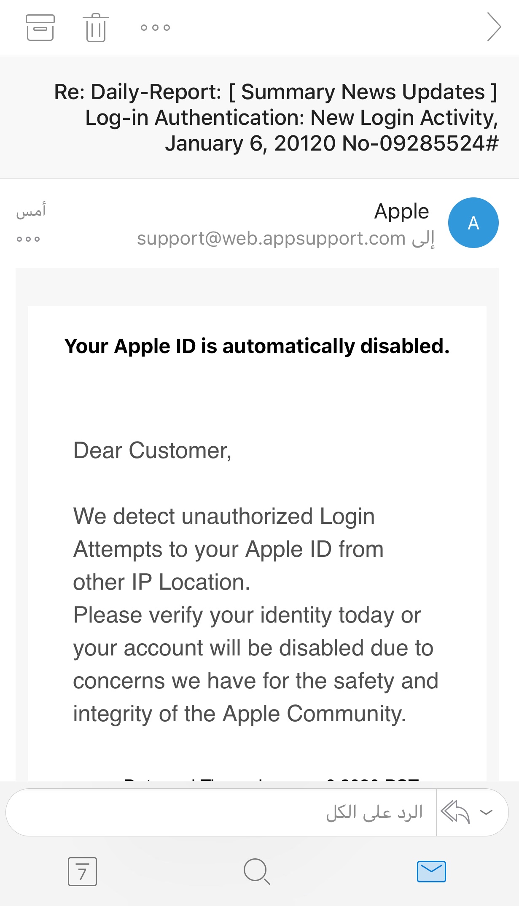Open the top toolbar more options dots

155,28
